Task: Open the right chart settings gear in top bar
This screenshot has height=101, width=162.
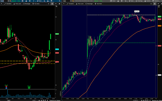Action: pyautogui.click(x=122, y=1)
